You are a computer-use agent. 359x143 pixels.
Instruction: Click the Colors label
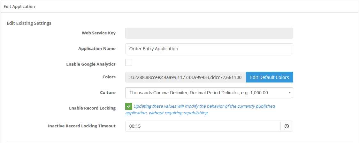click(x=109, y=77)
